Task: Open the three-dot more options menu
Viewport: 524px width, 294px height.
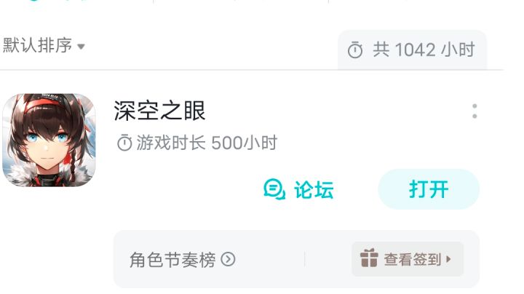Action: click(475, 111)
